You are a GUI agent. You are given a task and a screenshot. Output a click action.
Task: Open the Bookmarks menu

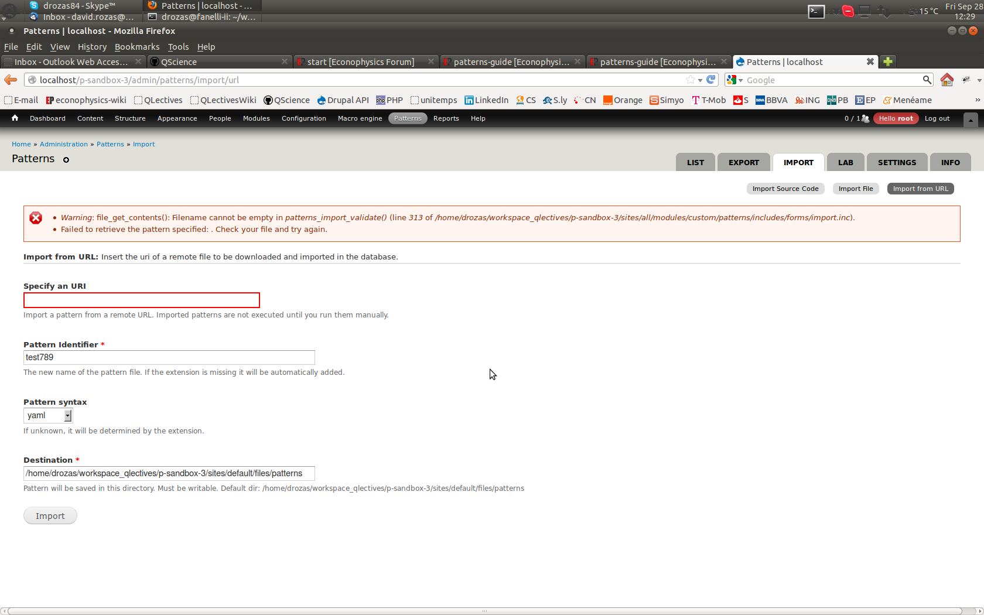point(137,47)
